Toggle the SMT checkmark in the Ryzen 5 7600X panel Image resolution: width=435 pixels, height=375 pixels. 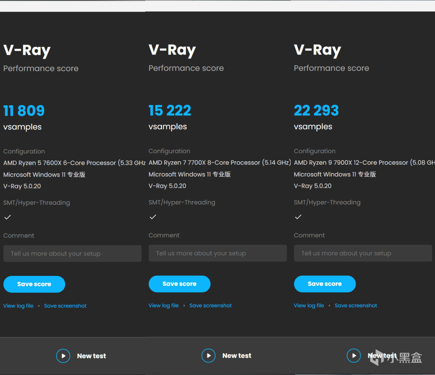coord(8,217)
